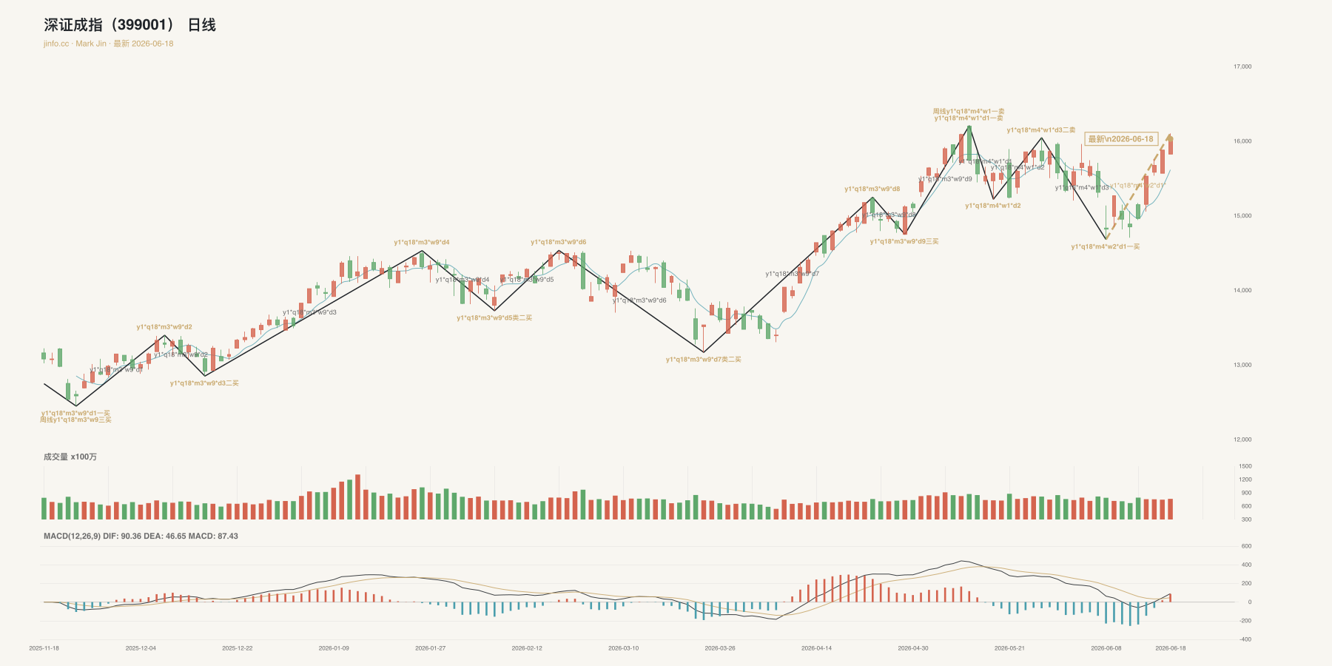This screenshot has height=666, width=1332.
Task: Click the 深证成指 (399001) 日线 chart title
Action: click(129, 25)
